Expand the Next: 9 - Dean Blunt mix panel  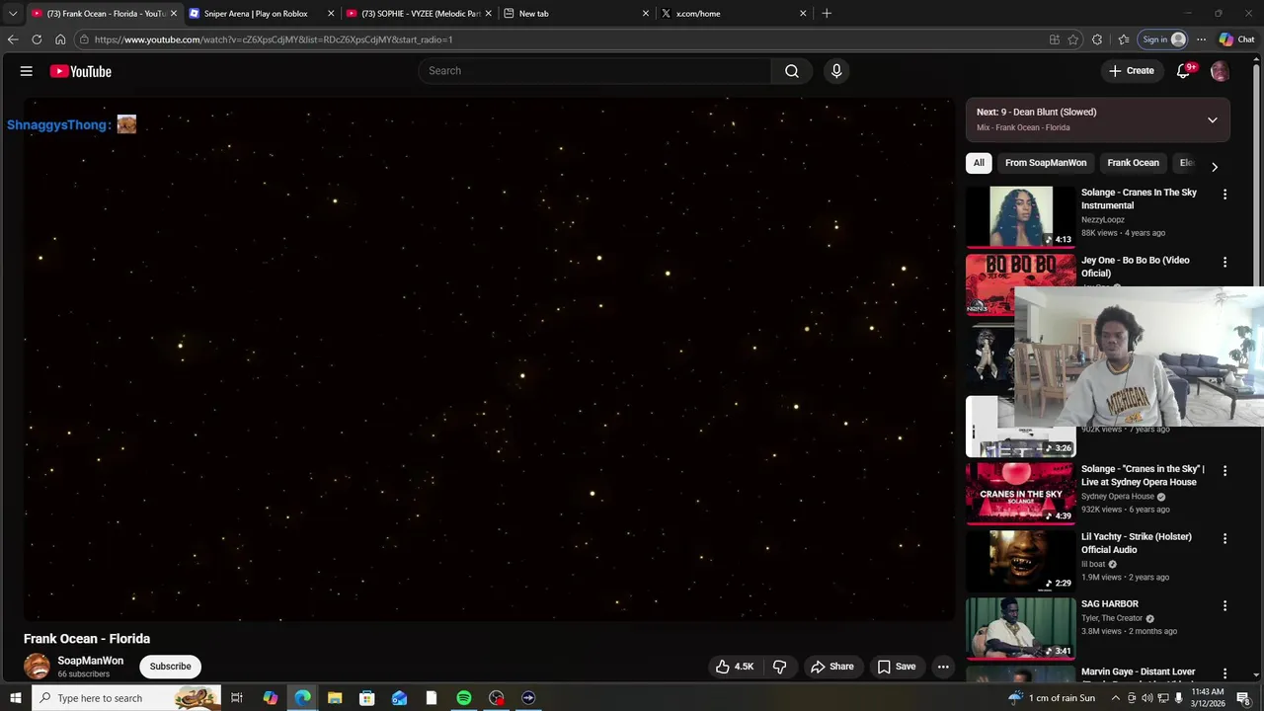1212,119
